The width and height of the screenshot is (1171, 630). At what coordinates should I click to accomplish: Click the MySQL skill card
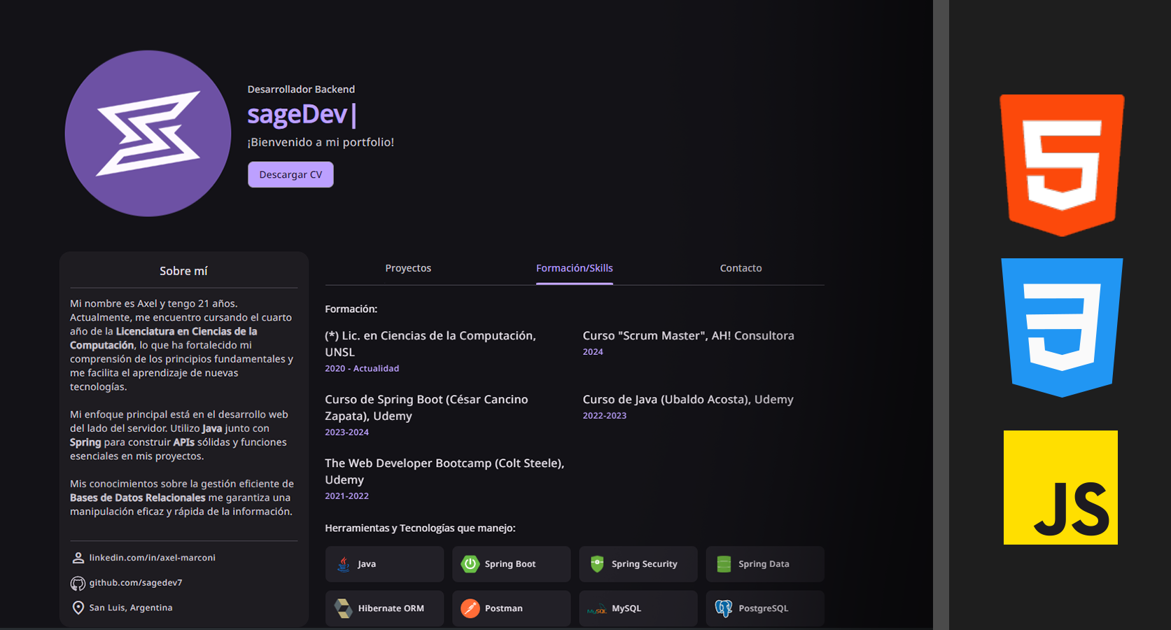(638, 608)
